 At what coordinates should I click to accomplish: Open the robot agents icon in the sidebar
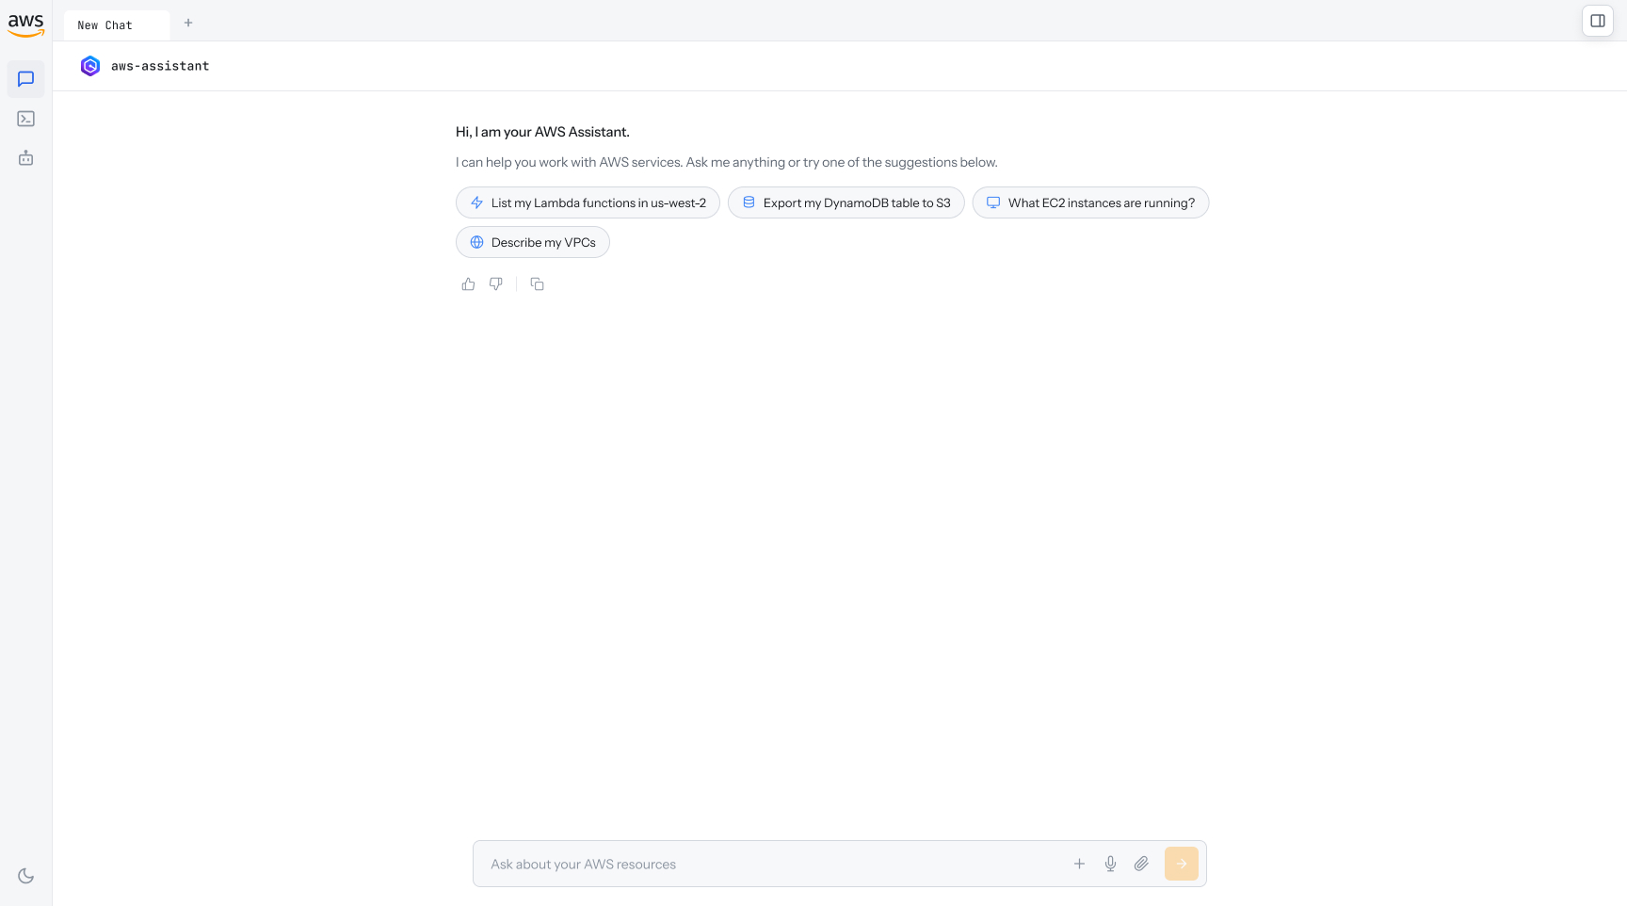click(26, 158)
